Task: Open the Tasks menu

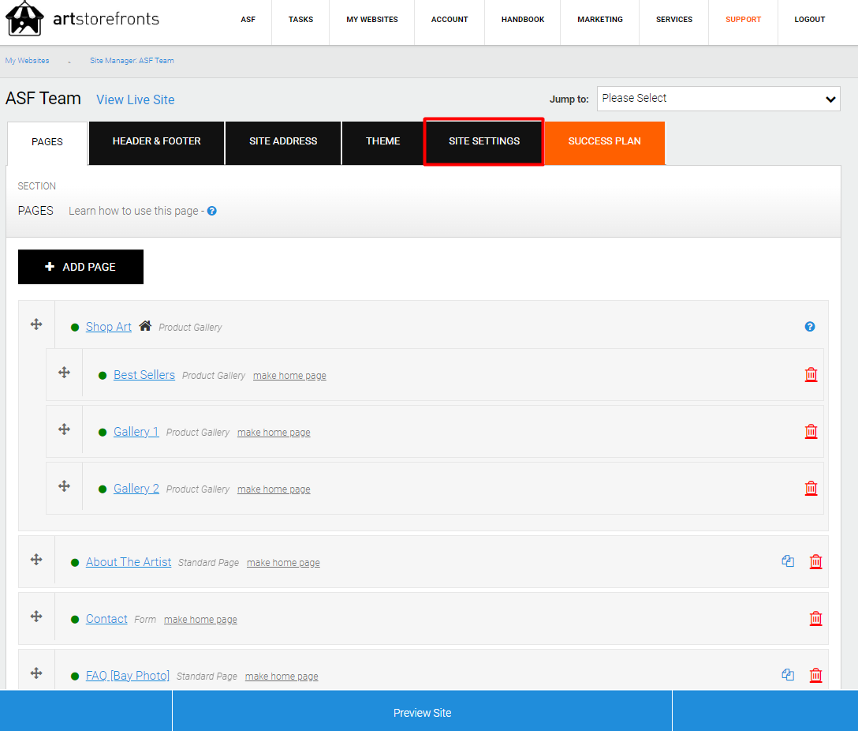Action: tap(301, 20)
